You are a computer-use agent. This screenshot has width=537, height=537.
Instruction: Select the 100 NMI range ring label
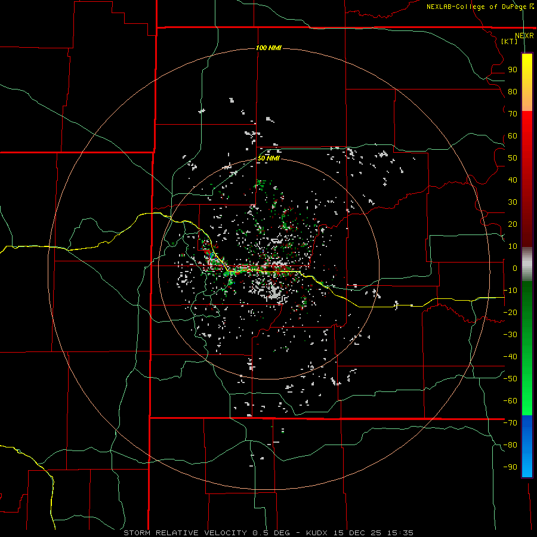click(x=268, y=48)
